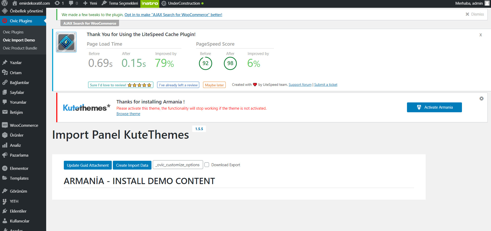Click the Önbellek yönetimi diamond icon
491x231 pixels.
click(5, 11)
